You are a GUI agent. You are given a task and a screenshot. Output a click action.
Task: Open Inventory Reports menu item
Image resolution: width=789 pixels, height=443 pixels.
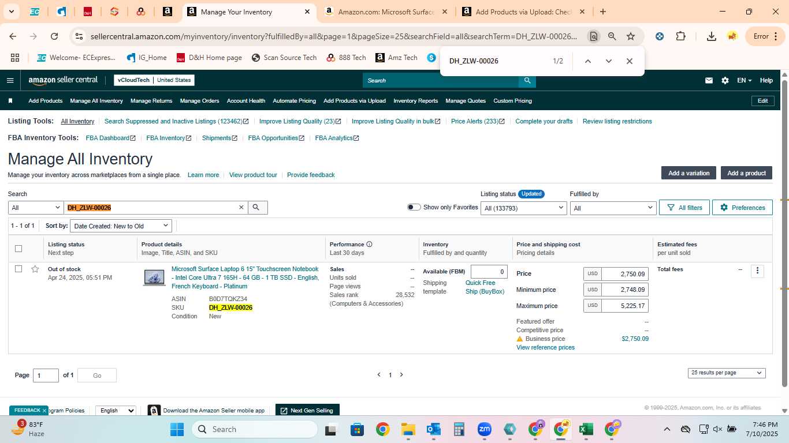pyautogui.click(x=416, y=100)
